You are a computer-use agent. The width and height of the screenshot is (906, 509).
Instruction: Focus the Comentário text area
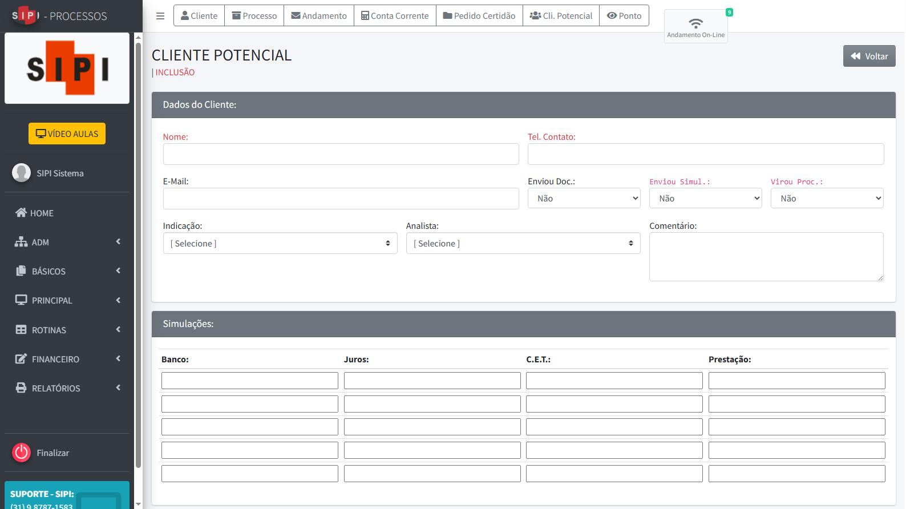766,257
